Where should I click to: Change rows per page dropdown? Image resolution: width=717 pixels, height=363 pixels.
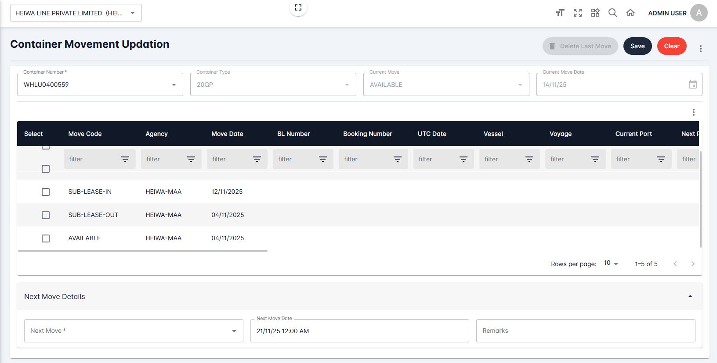611,263
